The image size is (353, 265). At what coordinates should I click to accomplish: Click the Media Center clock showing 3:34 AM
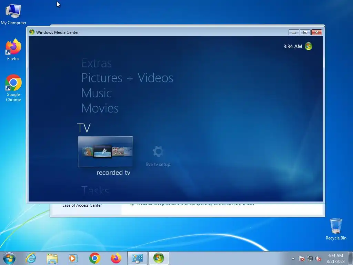pos(293,47)
